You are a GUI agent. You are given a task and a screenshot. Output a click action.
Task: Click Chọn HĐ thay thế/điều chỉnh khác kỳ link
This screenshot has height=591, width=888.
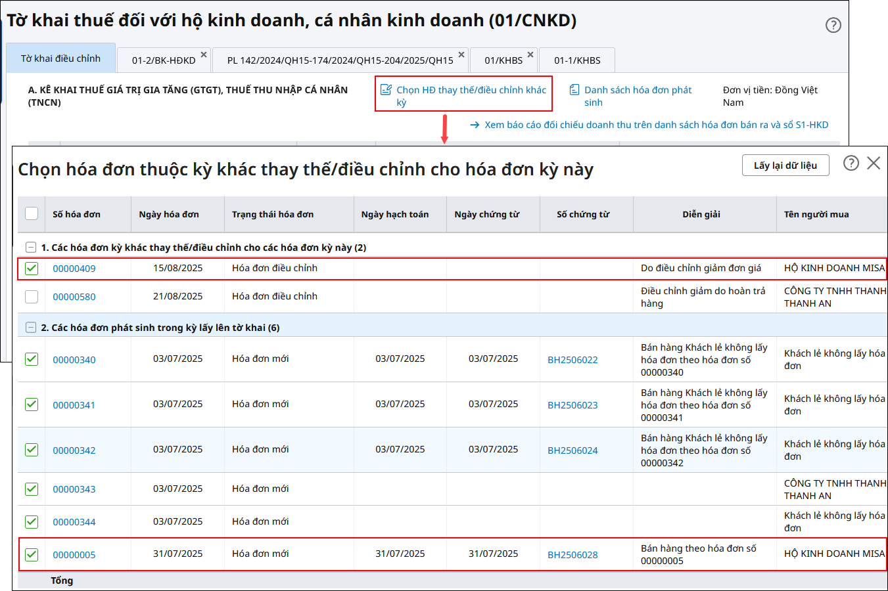(x=471, y=96)
